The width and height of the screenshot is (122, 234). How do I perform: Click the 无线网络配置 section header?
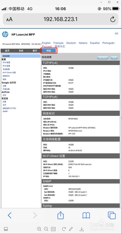(x=81, y=139)
